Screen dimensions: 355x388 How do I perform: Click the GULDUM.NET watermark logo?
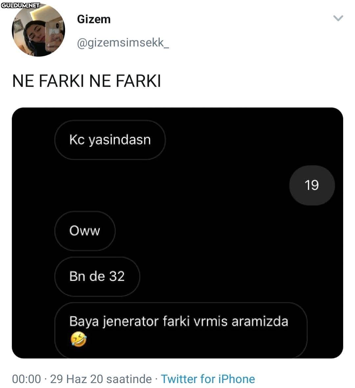pos(20,5)
